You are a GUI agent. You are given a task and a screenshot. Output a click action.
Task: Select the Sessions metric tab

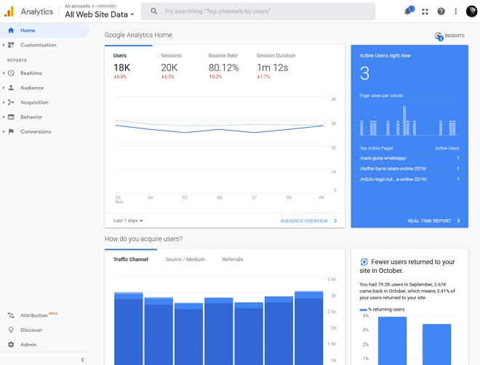point(171,56)
